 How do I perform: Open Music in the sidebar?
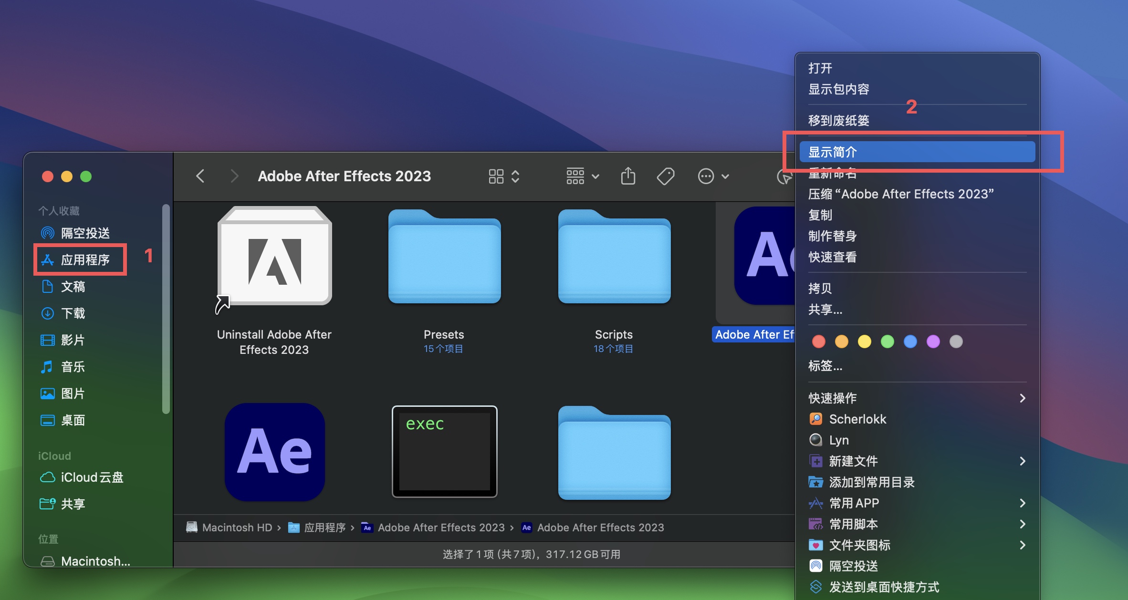point(63,366)
